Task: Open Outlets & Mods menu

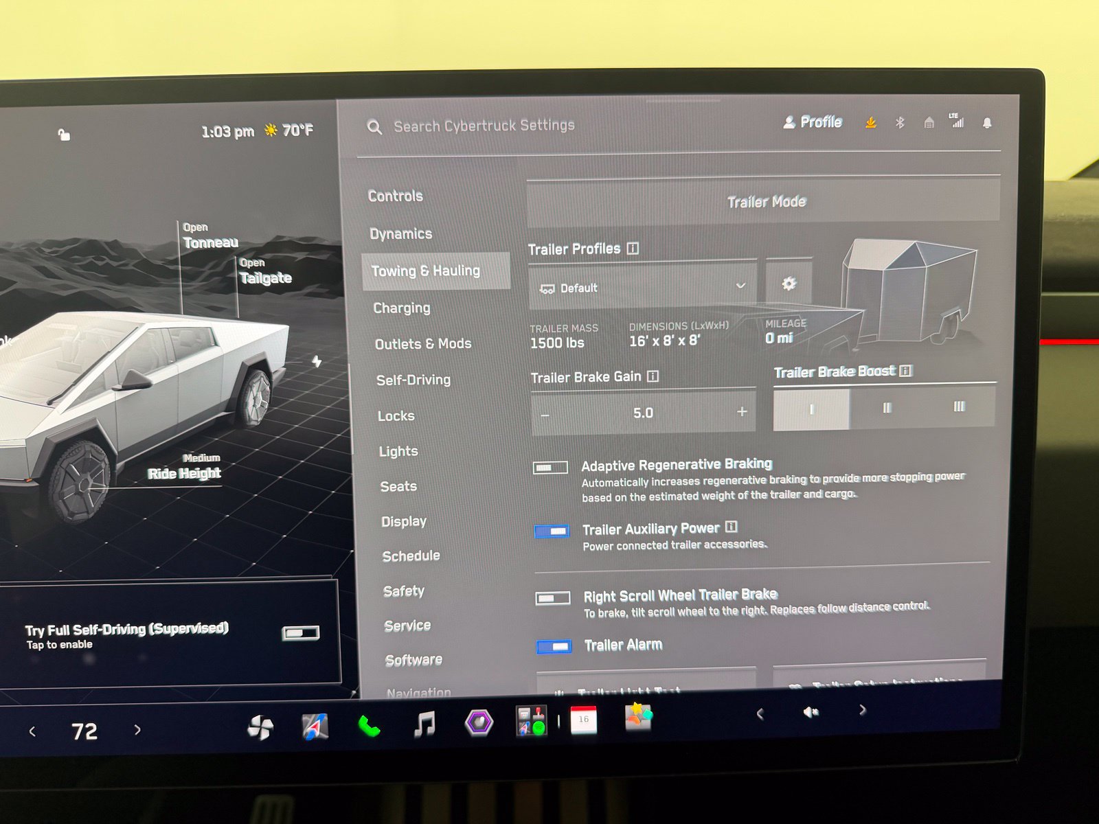Action: (423, 343)
